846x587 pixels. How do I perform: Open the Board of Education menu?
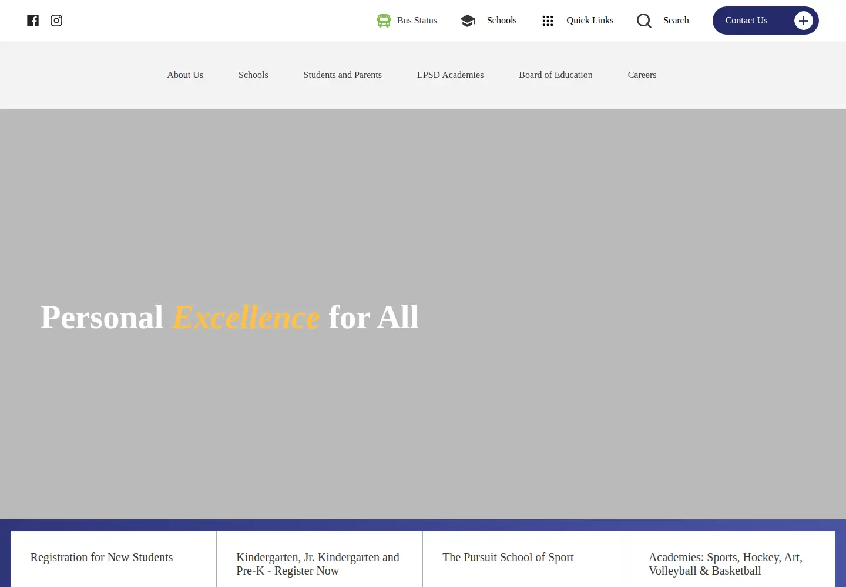point(556,75)
